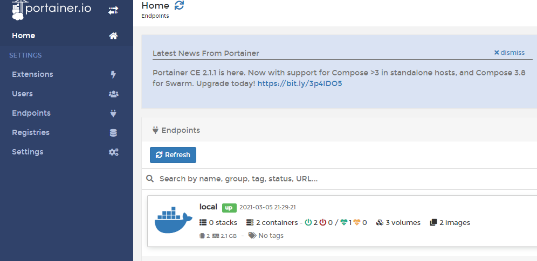Click the SETTINGS section header
The image size is (537, 261).
click(25, 55)
